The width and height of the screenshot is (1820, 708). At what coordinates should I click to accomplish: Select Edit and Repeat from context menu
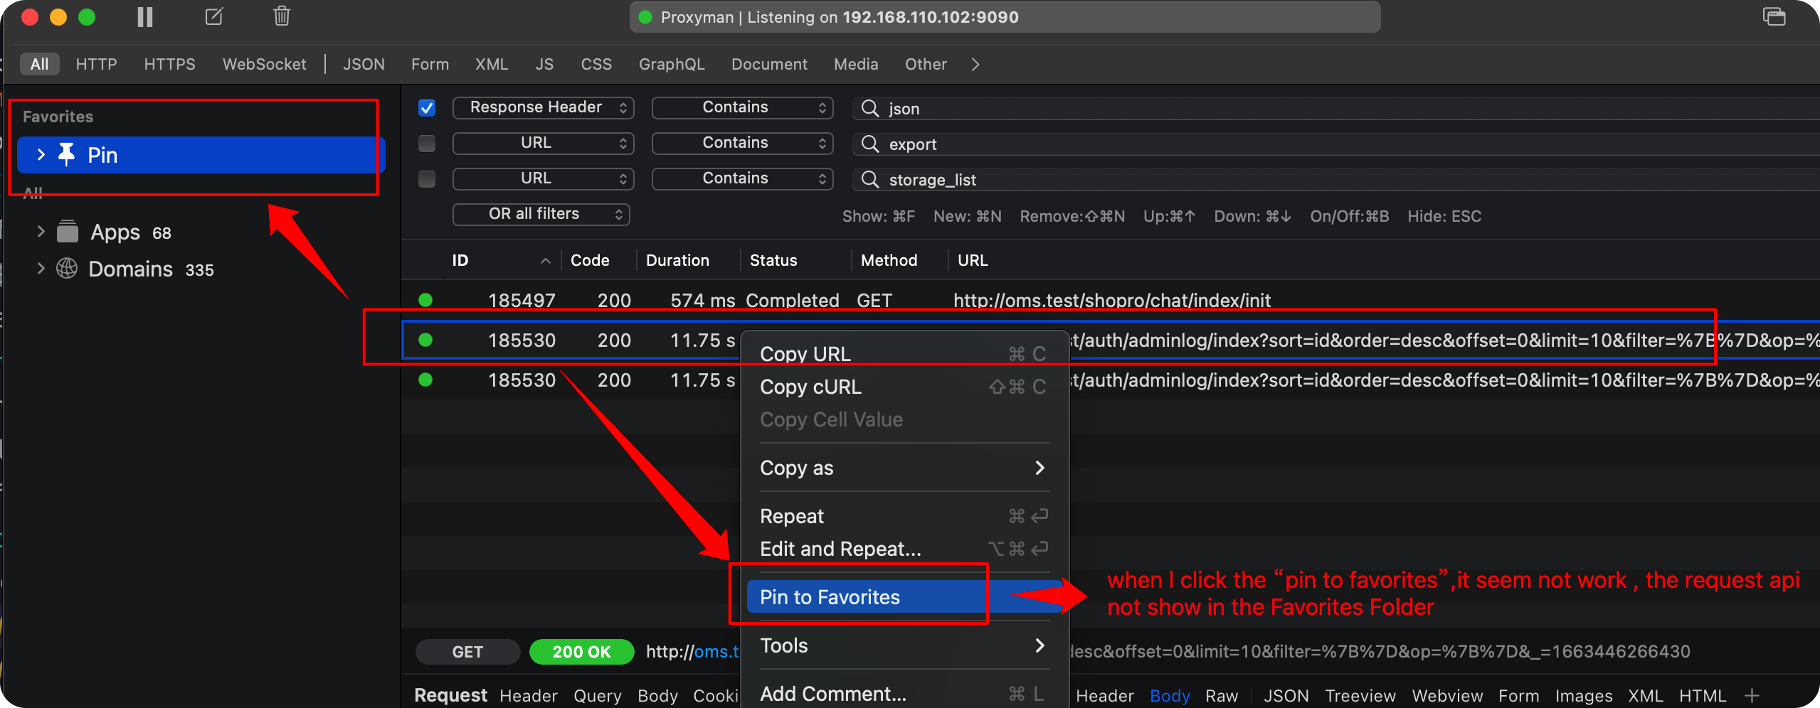(904, 548)
